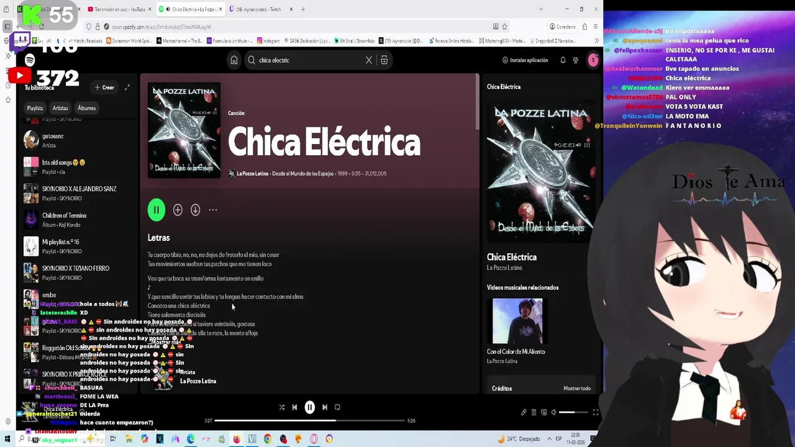This screenshot has height=447, width=795.
Task: Download the track with arrow icon
Action: [195, 210]
